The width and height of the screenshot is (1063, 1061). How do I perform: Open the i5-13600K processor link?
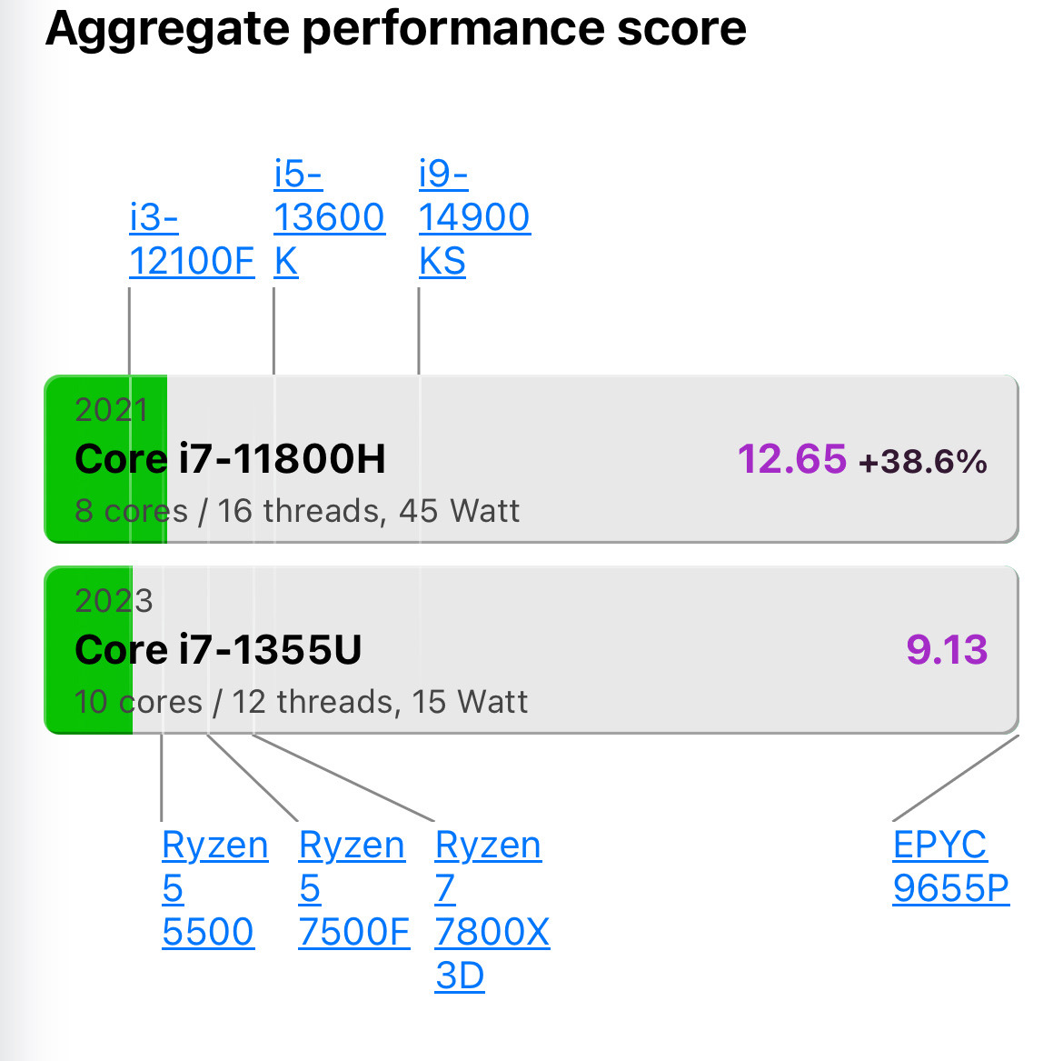pyautogui.click(x=328, y=217)
